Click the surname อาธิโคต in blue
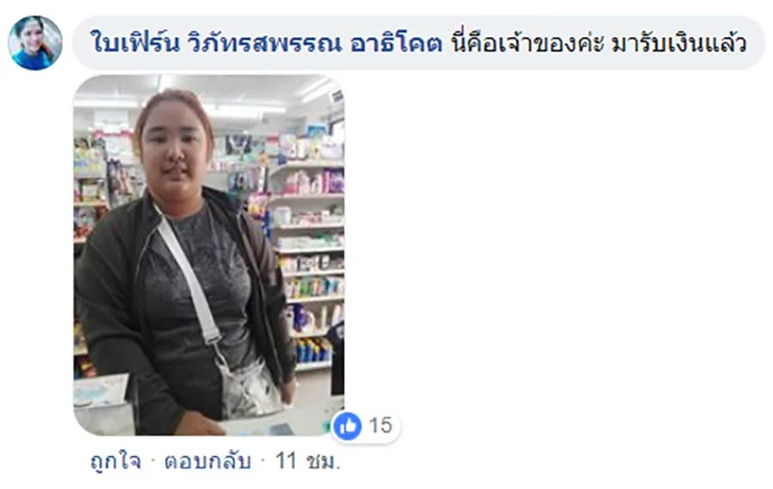This screenshot has height=489, width=773. [x=396, y=44]
